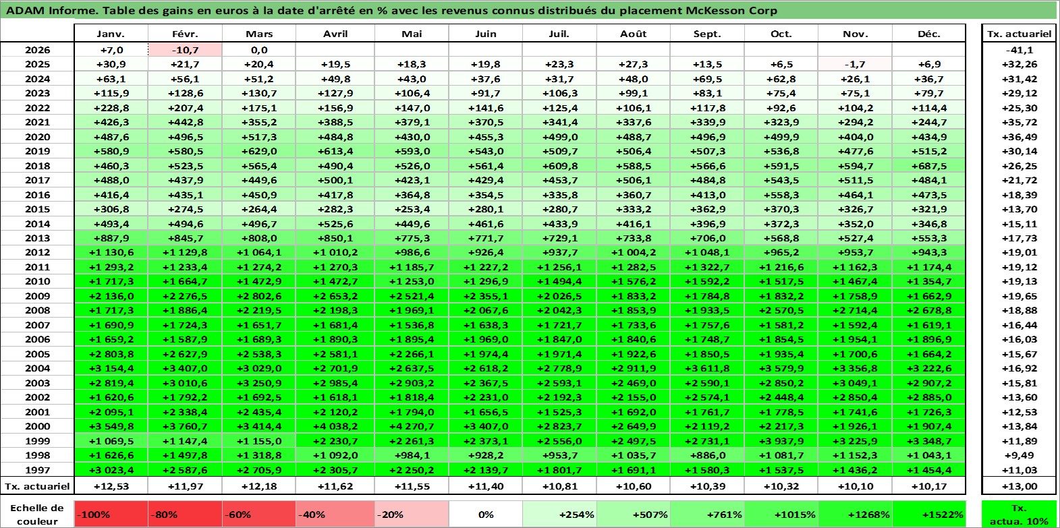Select the '+11,40' actuarial rate under Juin
1060x528 pixels.
coord(486,486)
